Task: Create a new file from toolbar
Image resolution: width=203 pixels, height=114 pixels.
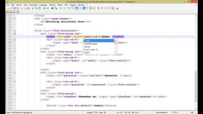Action: pyautogui.click(x=8, y=8)
